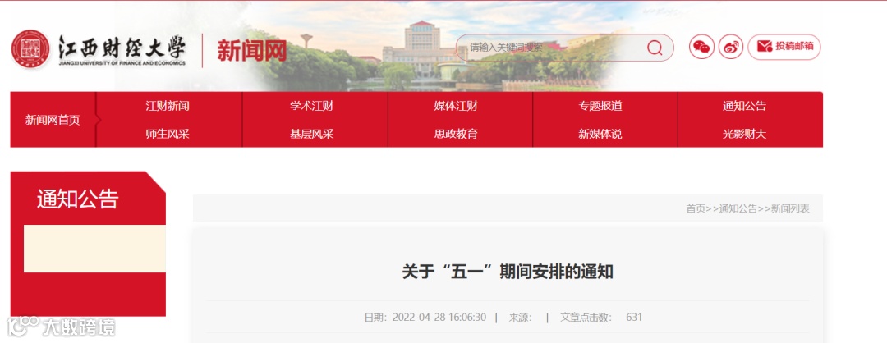The width and height of the screenshot is (887, 343).
Task: Open the 思政教育 menu item
Action: coord(456,134)
